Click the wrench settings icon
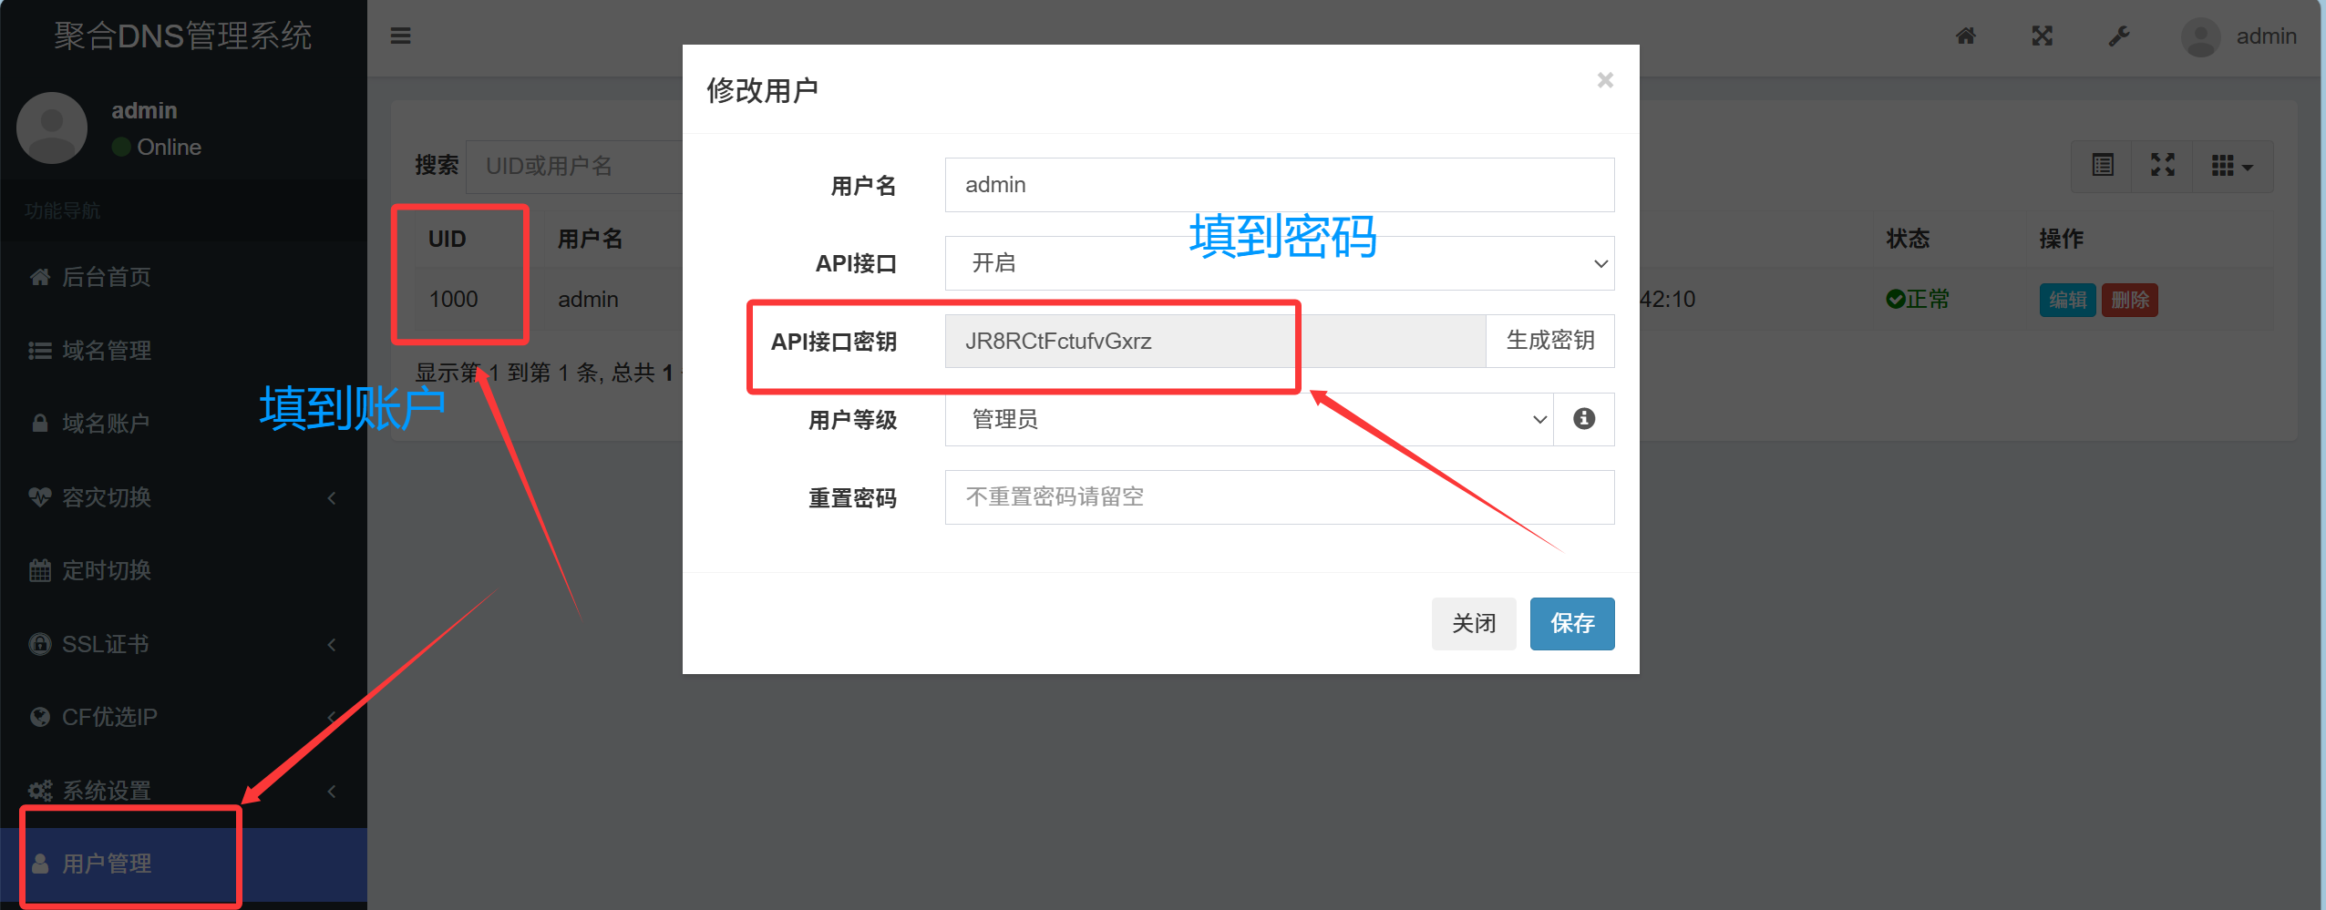The image size is (2326, 910). (2118, 36)
